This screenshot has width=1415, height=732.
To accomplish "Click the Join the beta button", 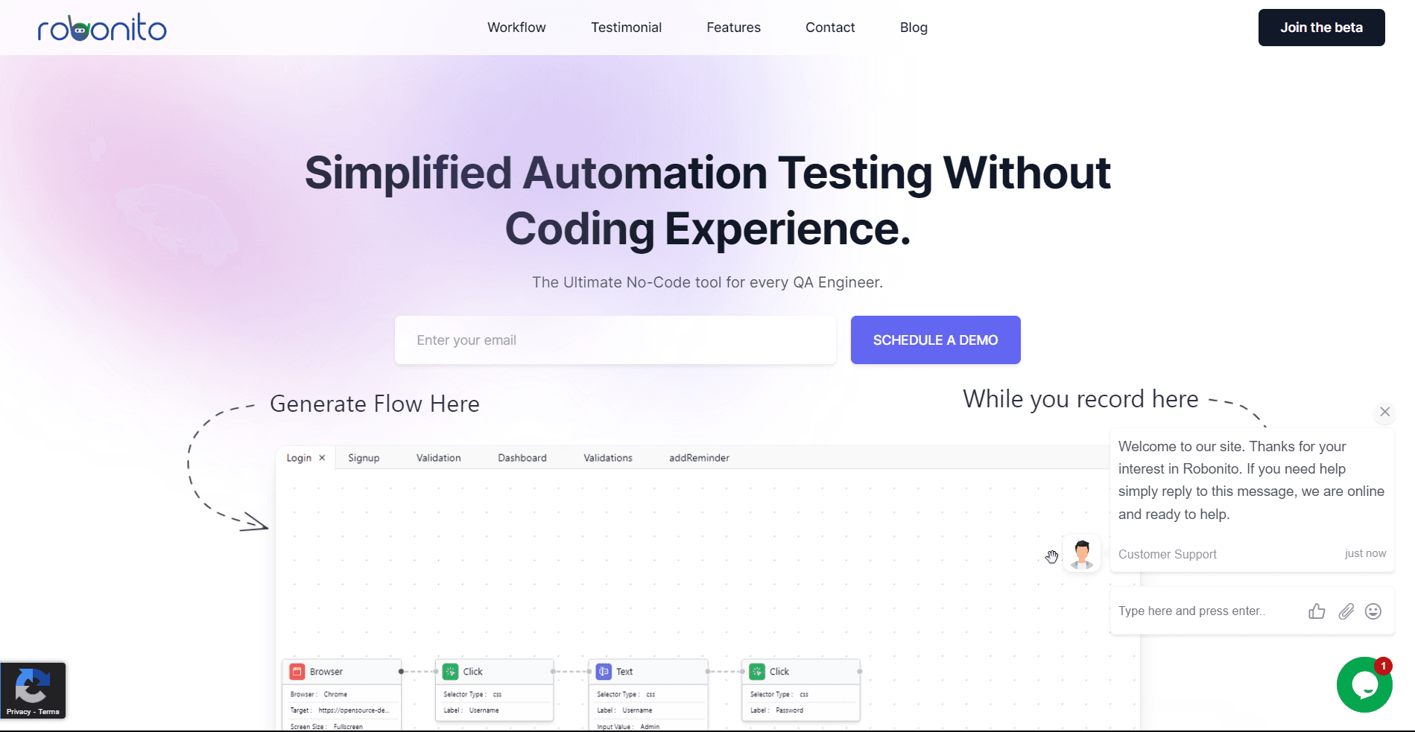I will tap(1321, 28).
